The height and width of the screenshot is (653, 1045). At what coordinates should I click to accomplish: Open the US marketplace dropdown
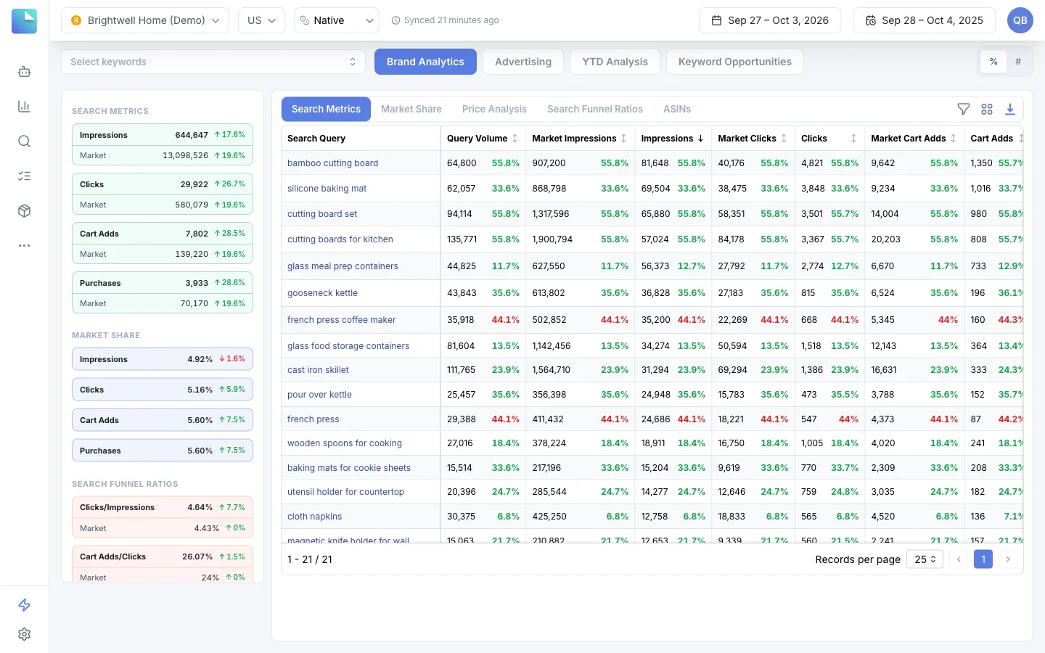point(261,20)
